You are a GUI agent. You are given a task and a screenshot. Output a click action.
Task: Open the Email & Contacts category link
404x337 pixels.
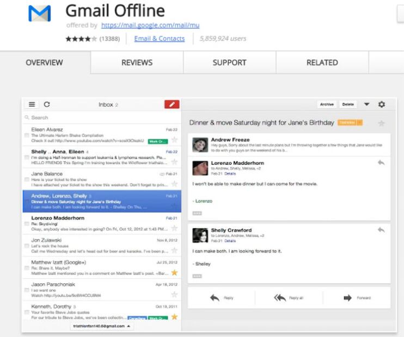point(160,39)
